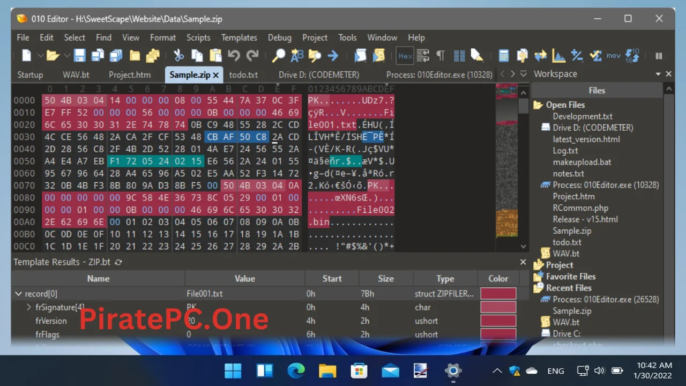Open Windows Start button
The image size is (686, 386).
pyautogui.click(x=233, y=370)
